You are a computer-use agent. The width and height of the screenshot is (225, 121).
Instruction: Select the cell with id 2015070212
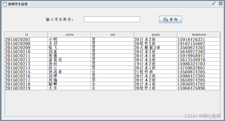(26, 60)
